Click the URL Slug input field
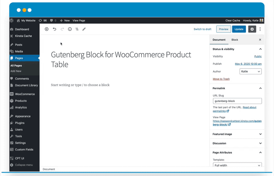 pyautogui.click(x=237, y=101)
